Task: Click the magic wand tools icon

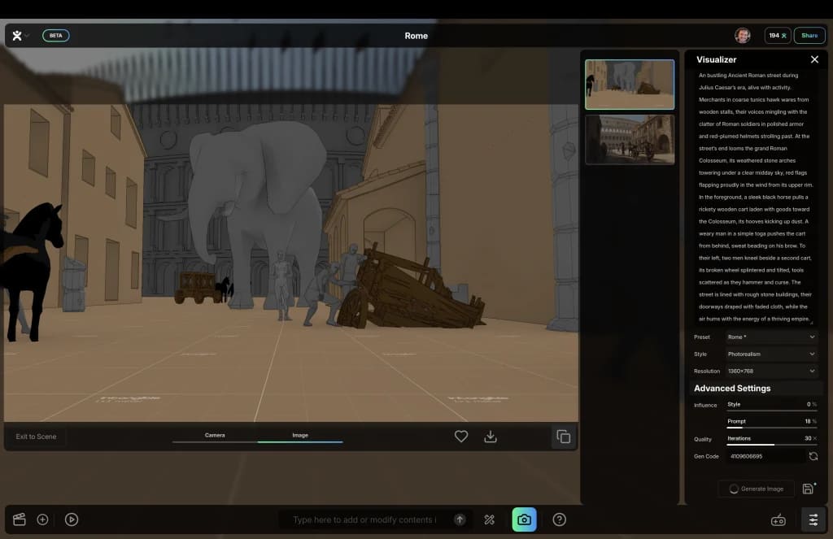Action: pyautogui.click(x=490, y=519)
